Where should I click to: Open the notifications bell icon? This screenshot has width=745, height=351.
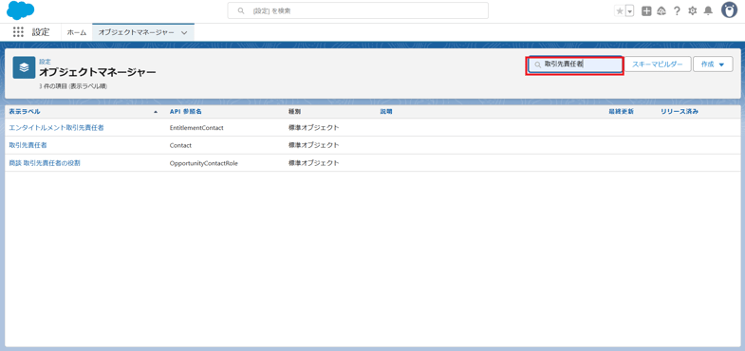pos(708,11)
